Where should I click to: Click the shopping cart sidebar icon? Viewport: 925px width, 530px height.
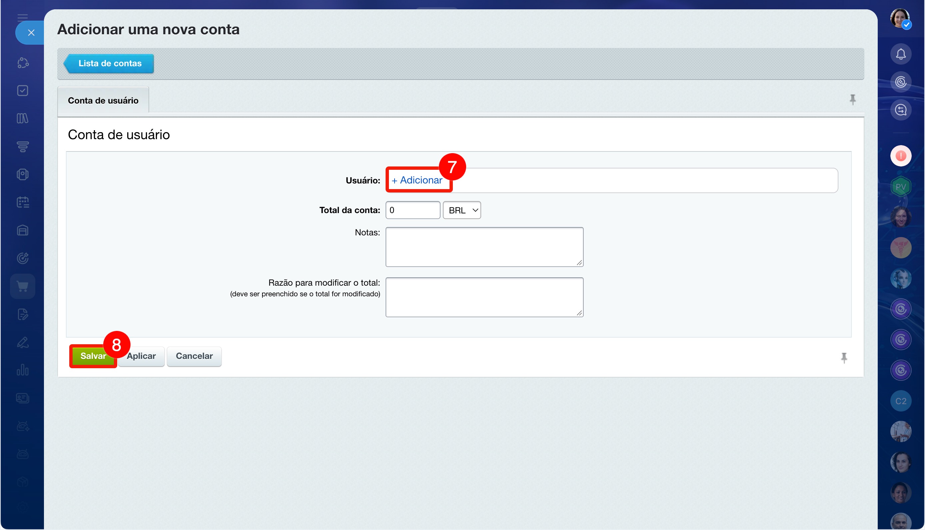point(23,287)
